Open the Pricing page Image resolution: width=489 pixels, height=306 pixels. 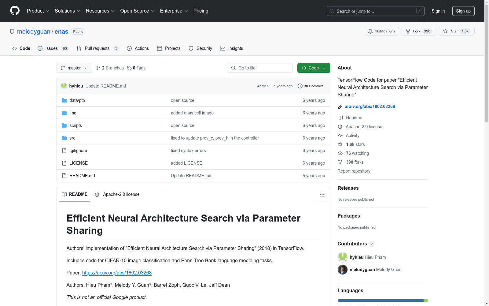(201, 11)
